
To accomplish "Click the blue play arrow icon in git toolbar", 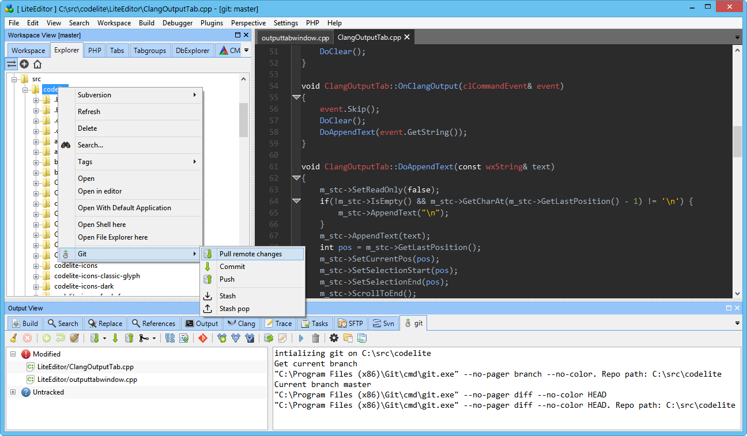I will (301, 338).
